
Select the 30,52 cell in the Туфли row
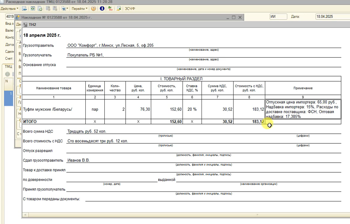[x=218, y=109]
